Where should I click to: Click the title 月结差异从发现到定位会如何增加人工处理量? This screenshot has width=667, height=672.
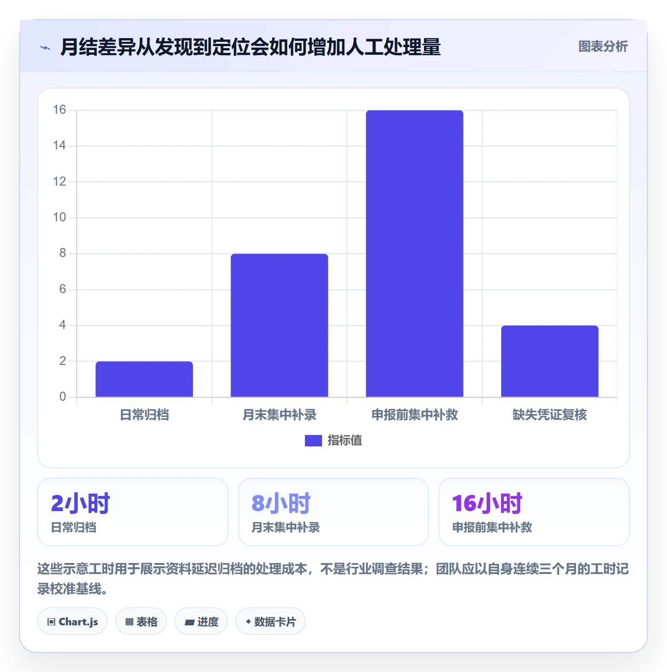(x=251, y=47)
